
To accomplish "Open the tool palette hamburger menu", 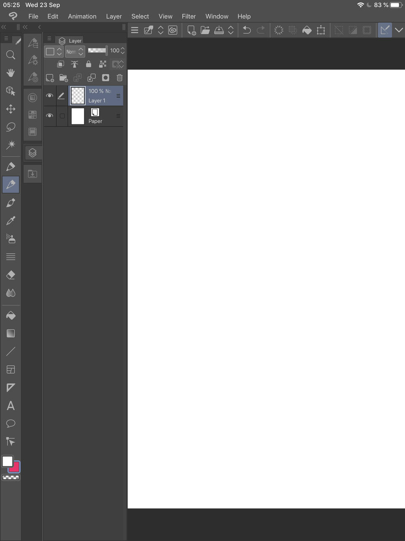I will click(6, 38).
